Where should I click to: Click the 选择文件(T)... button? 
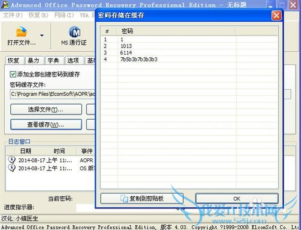point(46,110)
